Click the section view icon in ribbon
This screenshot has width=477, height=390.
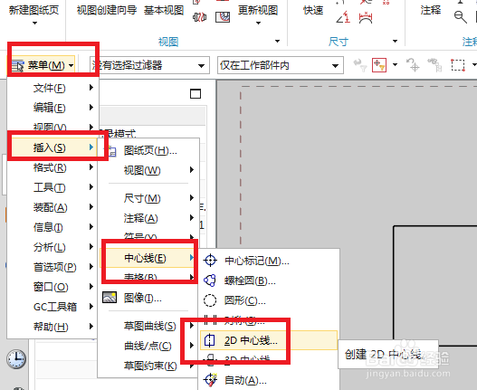tap(223, 17)
